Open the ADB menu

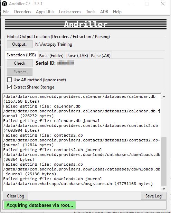tap(104, 12)
